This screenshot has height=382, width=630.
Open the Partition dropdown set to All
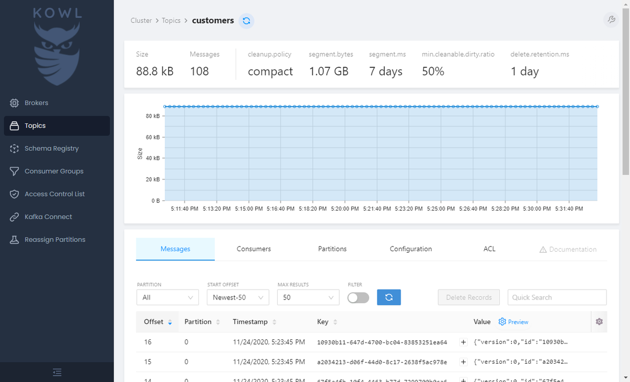168,297
